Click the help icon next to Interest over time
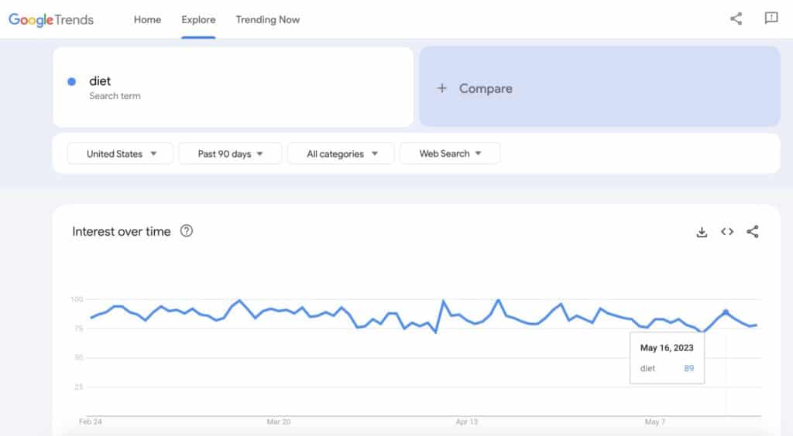Image resolution: width=793 pixels, height=436 pixels. pyautogui.click(x=187, y=230)
